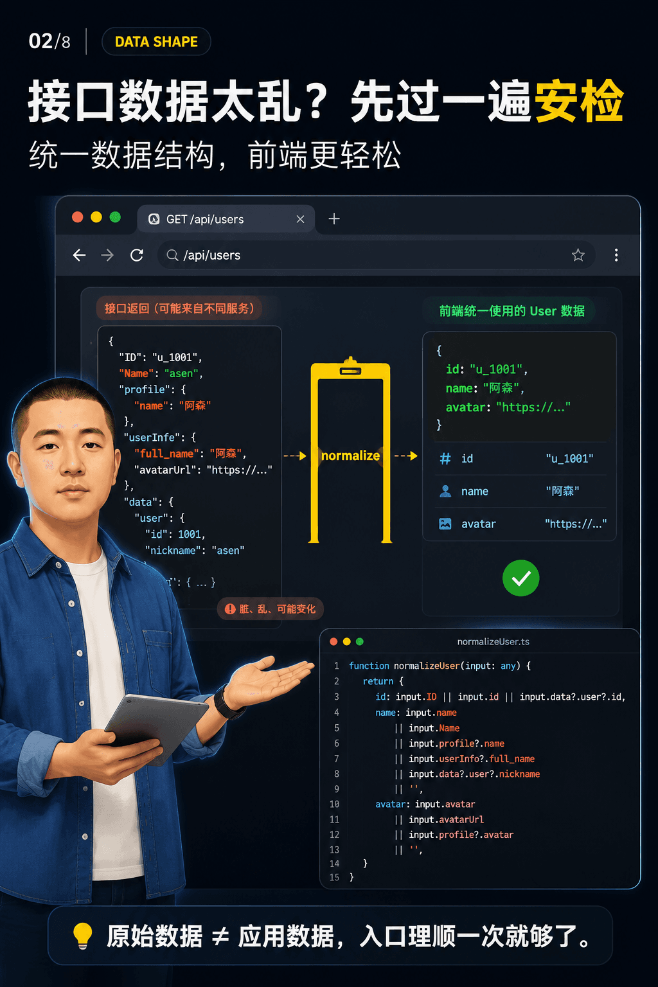Click code line 10 avatar: input.avatar
Screen dimensions: 658x987
(x=425, y=805)
